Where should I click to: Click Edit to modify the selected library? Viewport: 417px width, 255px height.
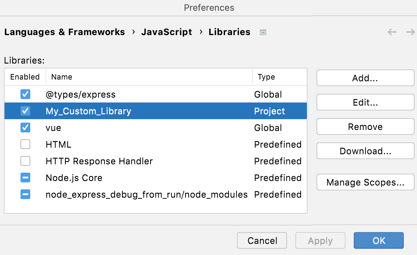click(365, 102)
